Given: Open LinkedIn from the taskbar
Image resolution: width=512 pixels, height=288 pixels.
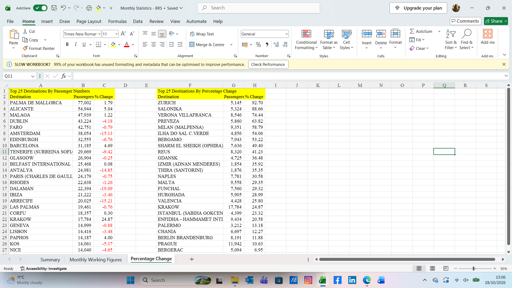Looking at the screenshot, I should (352, 280).
